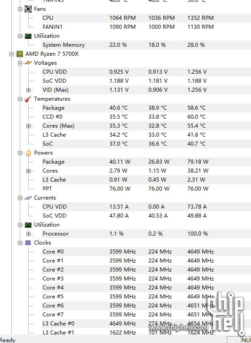
Task: Expand the VID (Max) voltage entry
Action: pos(28,90)
